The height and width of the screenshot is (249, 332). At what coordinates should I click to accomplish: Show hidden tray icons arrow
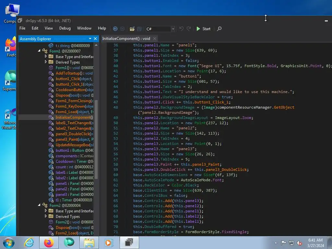point(276,243)
